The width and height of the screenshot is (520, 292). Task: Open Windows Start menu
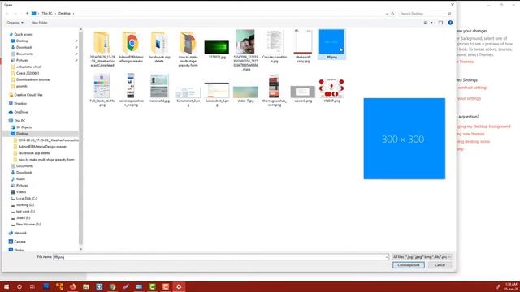click(6, 286)
